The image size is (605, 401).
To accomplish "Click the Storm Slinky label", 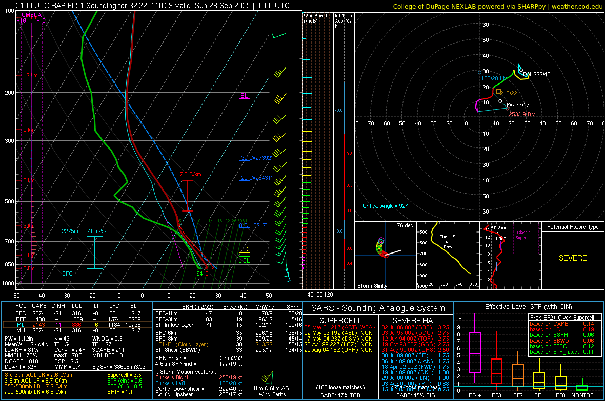I will 372,286.
